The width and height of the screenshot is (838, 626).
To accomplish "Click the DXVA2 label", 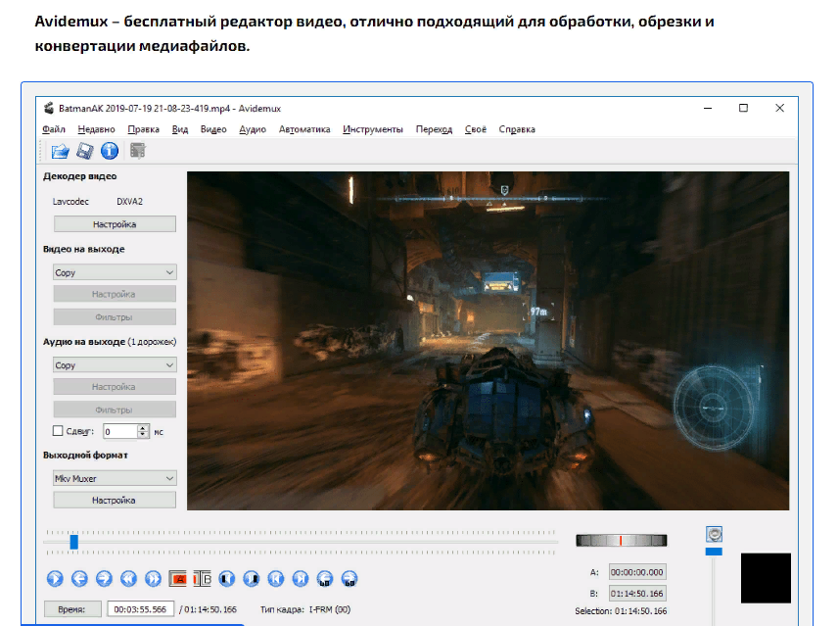I will (129, 202).
